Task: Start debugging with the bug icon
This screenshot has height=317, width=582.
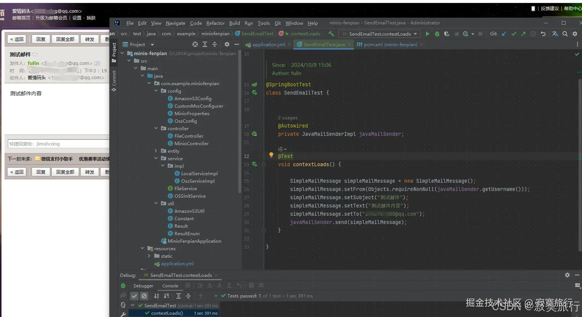Action: click(x=437, y=34)
